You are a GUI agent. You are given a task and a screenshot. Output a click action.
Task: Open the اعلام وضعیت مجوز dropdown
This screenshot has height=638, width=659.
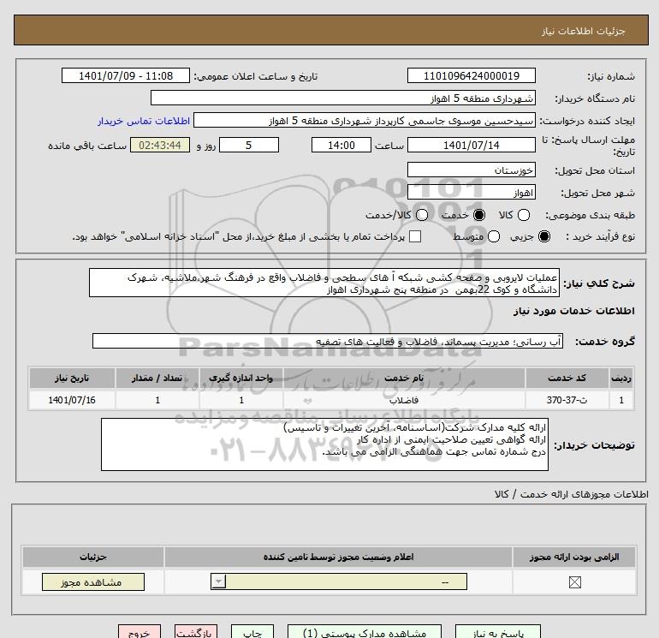[339, 582]
